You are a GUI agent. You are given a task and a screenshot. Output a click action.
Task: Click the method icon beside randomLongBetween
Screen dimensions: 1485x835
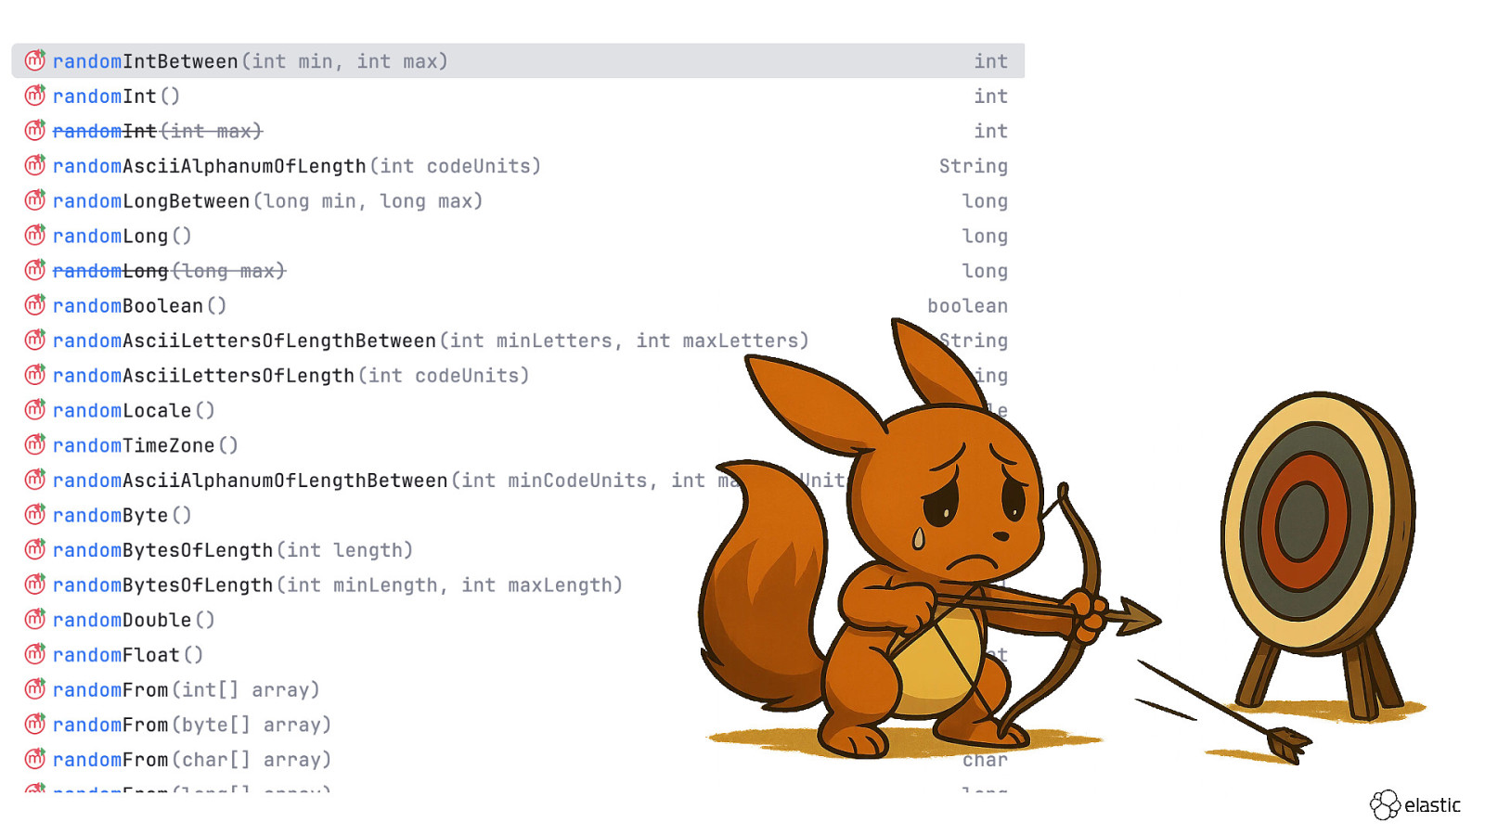click(35, 199)
